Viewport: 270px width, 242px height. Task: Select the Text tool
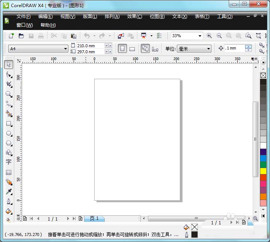click(9, 162)
